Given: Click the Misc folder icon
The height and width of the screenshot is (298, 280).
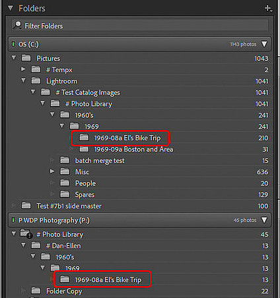Looking at the screenshot, I should point(65,172).
